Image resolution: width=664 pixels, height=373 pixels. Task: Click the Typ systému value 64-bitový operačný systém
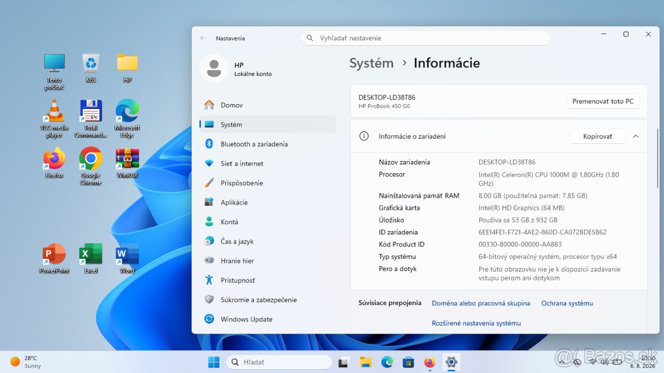click(x=548, y=257)
